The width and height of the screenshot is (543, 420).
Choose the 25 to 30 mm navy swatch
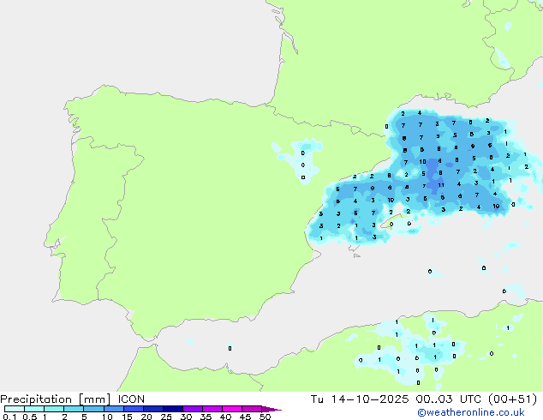click(x=172, y=409)
